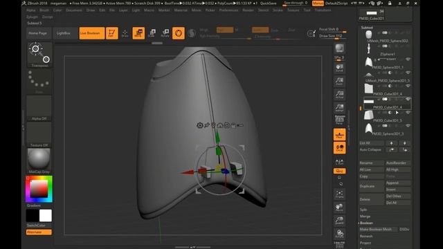Click the Move view icon

[x=339, y=207]
